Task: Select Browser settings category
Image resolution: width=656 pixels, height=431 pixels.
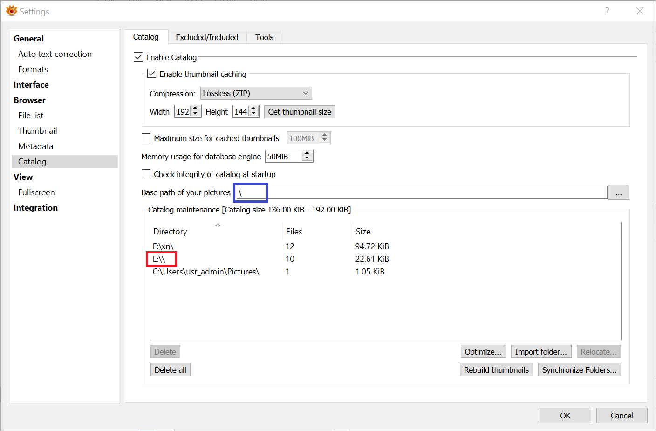Action: point(29,100)
